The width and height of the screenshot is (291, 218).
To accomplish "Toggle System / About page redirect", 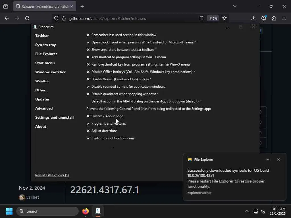I will coord(105,116).
